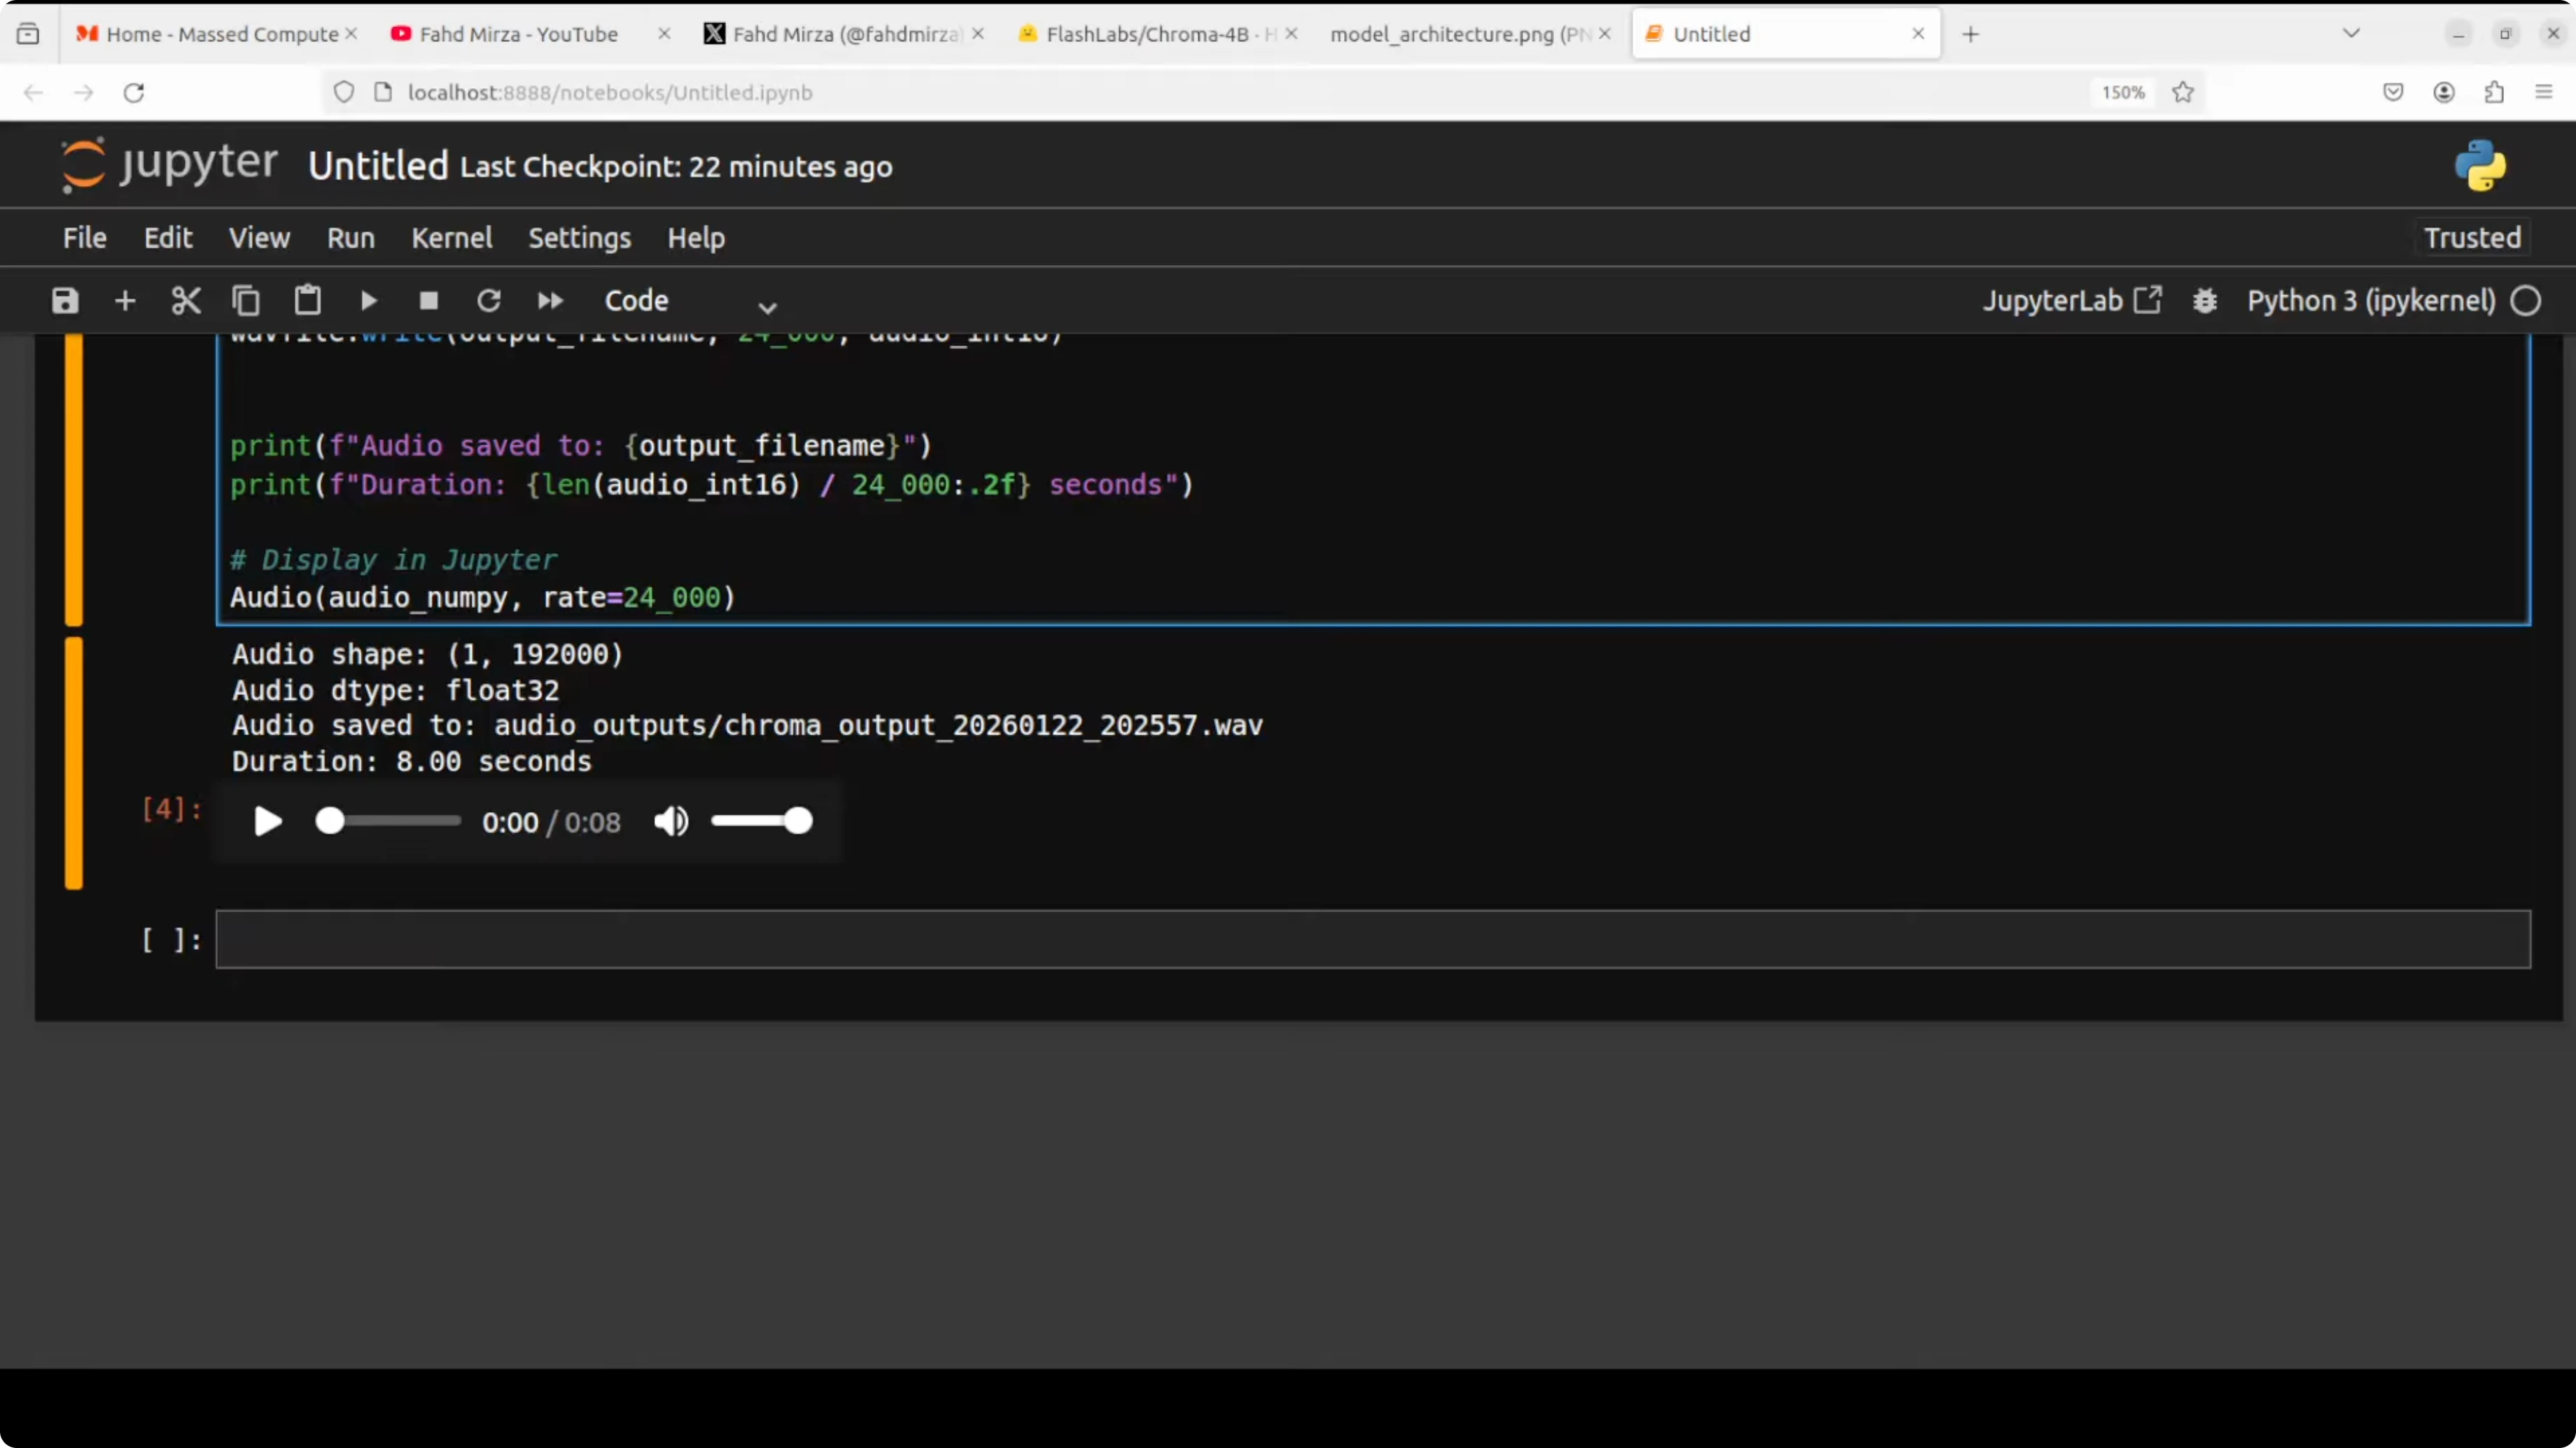The width and height of the screenshot is (2576, 1448).
Task: Run the selected cell with the play icon
Action: coord(368,301)
